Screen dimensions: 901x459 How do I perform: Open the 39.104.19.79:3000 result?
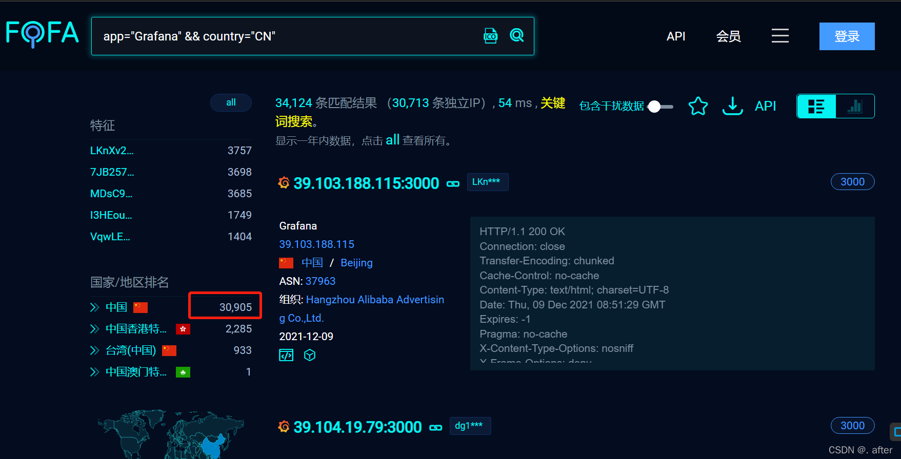[x=357, y=427]
